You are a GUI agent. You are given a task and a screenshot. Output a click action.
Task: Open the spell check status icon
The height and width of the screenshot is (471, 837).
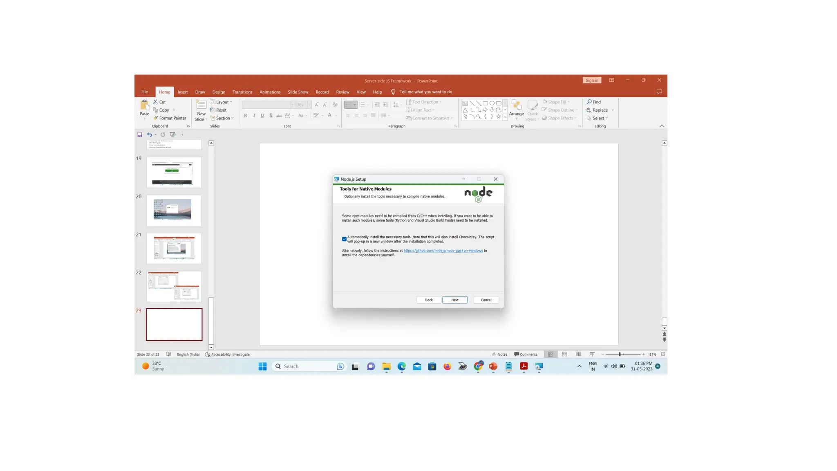pos(168,354)
